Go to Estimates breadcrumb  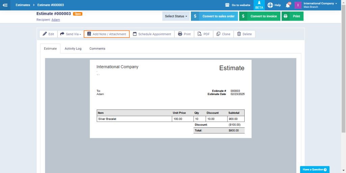(x=23, y=5)
